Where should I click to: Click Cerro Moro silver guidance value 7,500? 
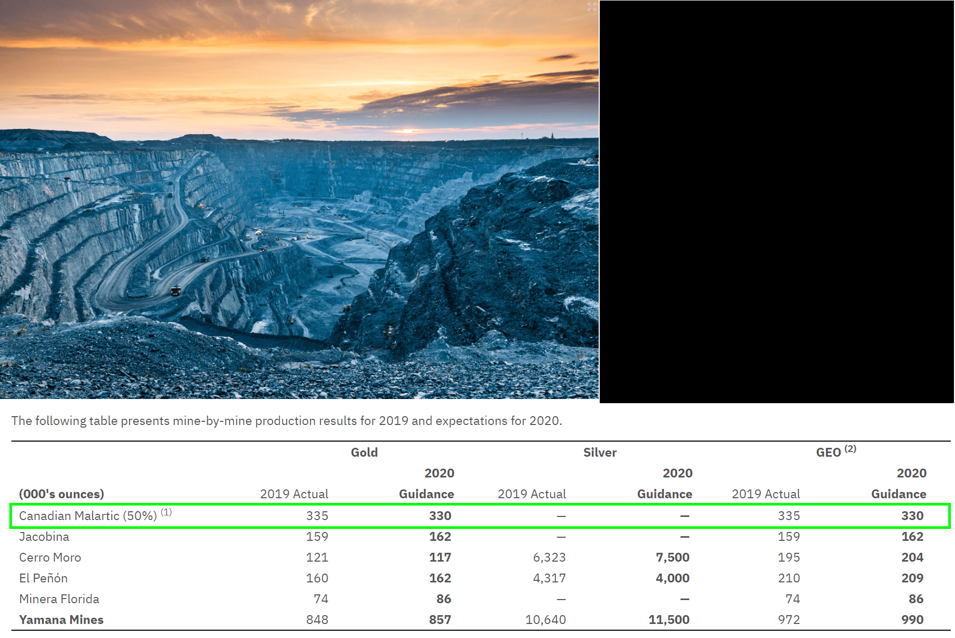673,557
